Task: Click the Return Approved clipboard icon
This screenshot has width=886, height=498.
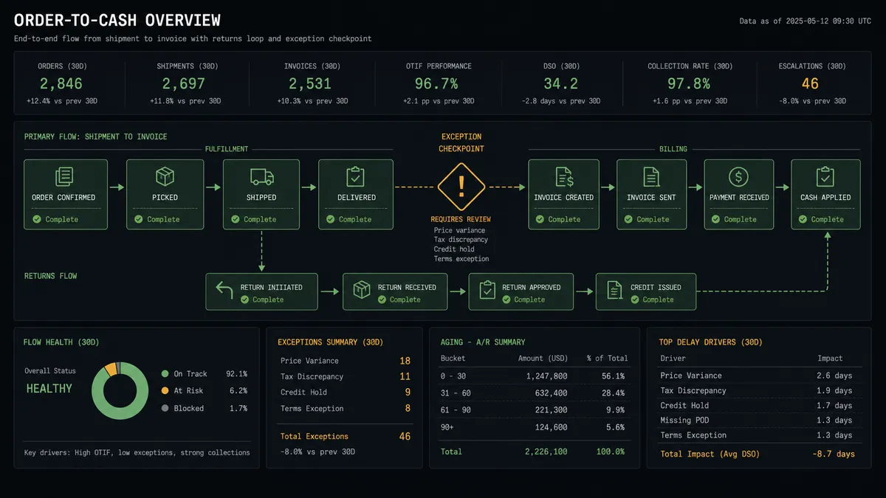Action: [487, 291]
